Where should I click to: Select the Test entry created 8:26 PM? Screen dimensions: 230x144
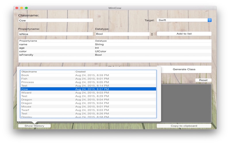click(x=88, y=113)
